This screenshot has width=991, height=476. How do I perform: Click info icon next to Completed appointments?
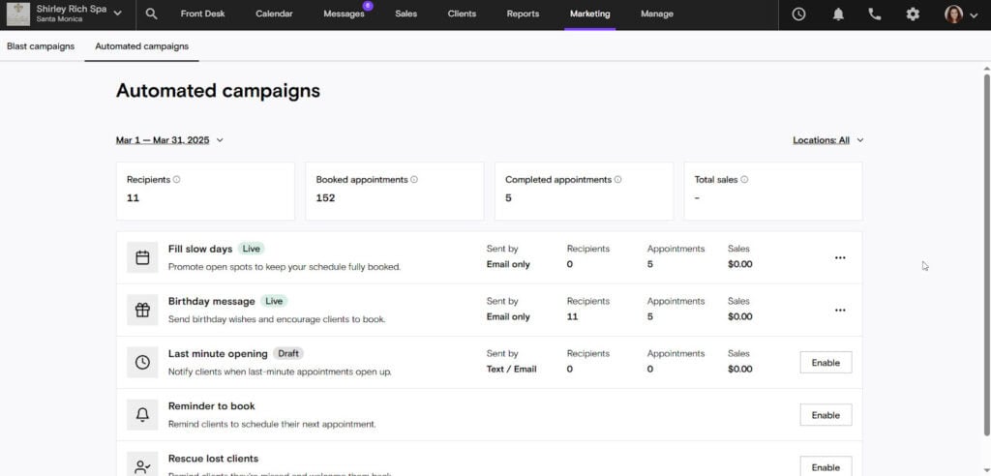click(x=617, y=180)
